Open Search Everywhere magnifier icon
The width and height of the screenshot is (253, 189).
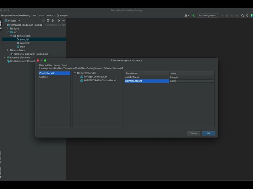242,15
